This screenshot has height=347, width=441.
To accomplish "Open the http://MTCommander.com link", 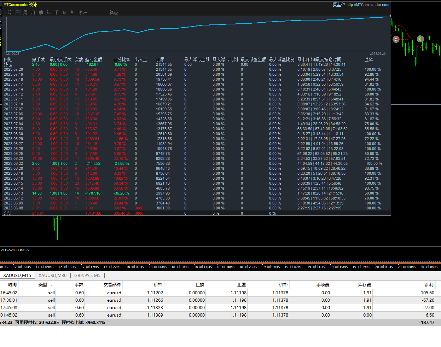I will coord(367,5).
